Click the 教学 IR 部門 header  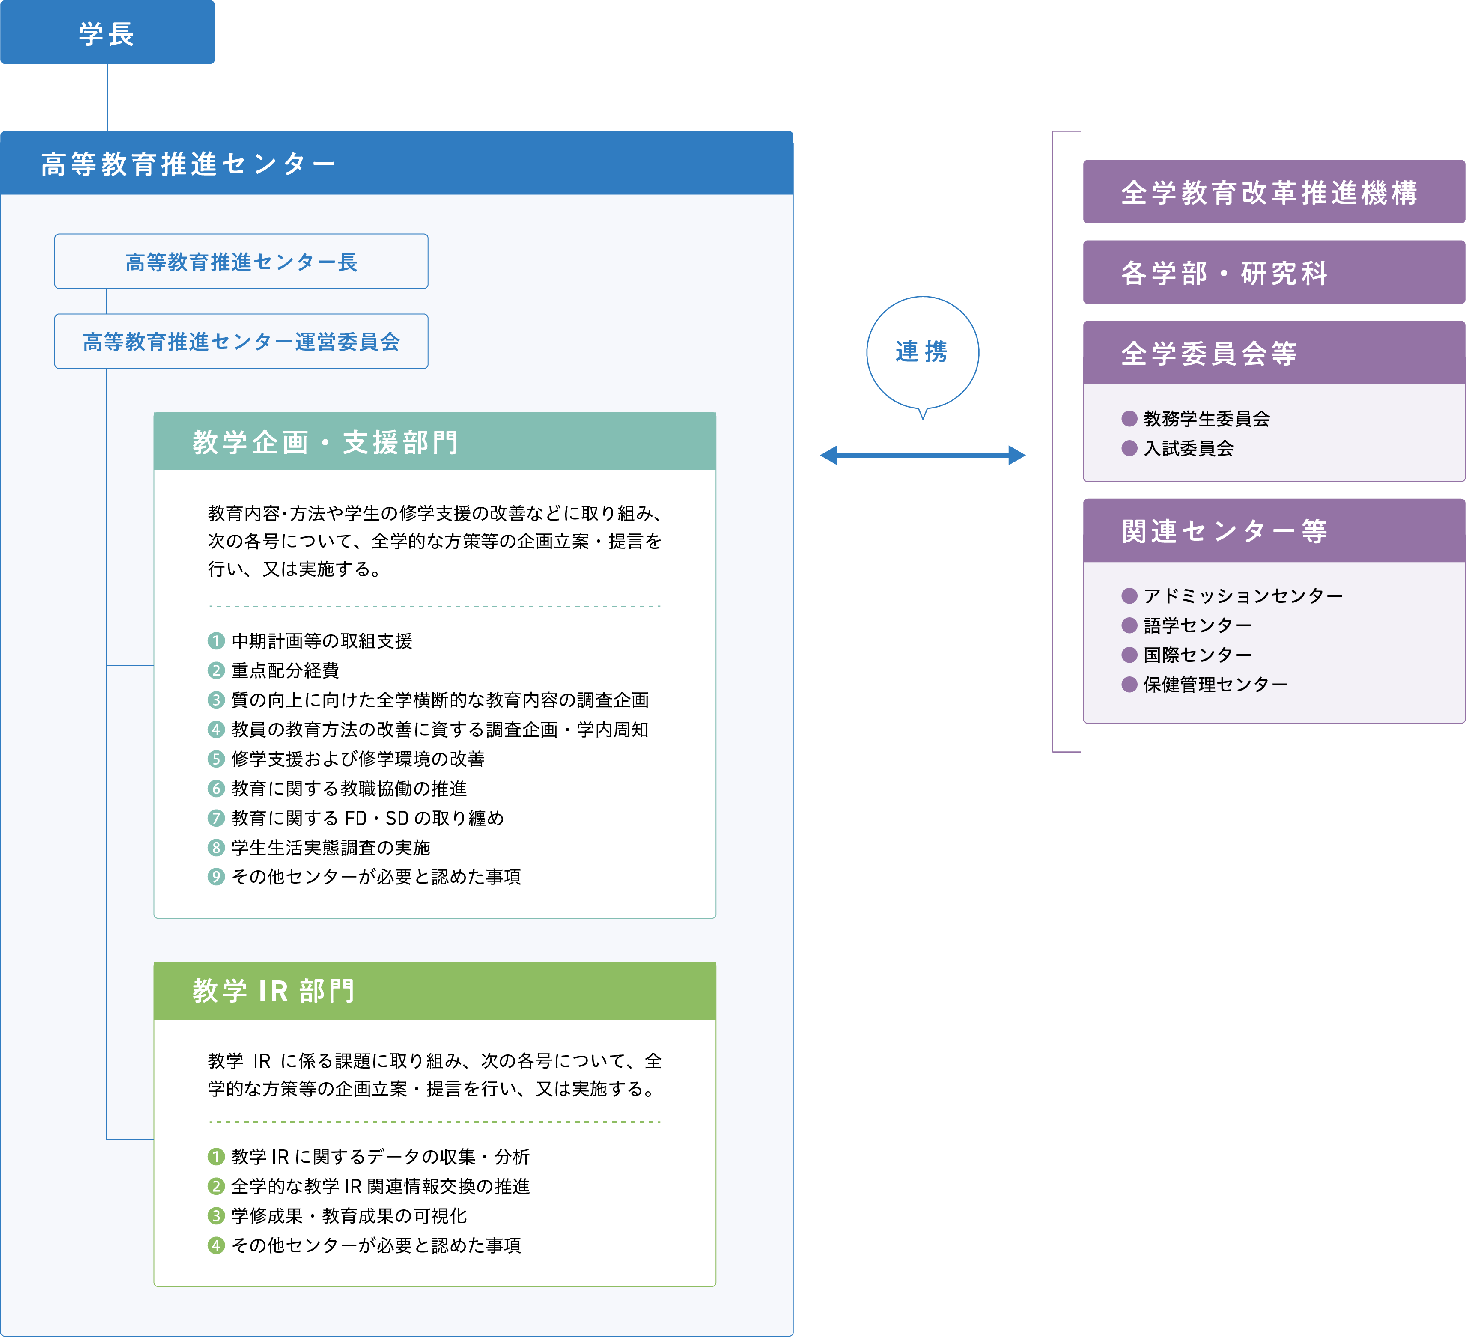tap(434, 991)
